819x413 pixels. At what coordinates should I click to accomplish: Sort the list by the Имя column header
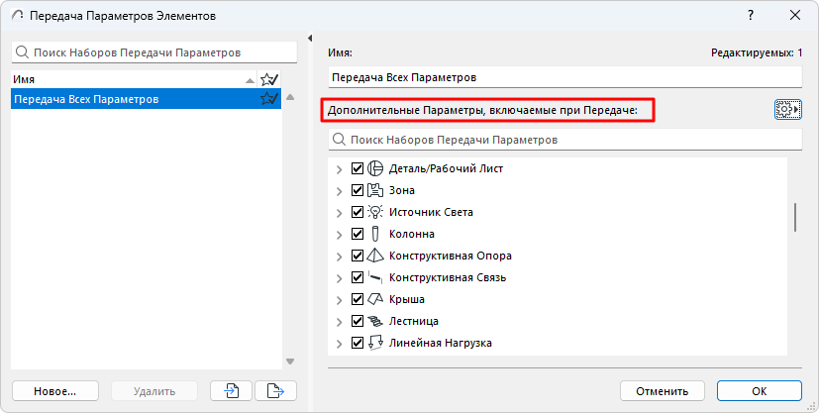119,79
